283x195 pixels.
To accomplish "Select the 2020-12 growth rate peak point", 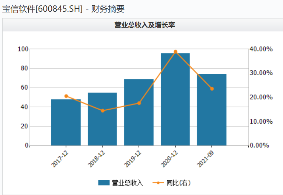I will pos(175,52).
